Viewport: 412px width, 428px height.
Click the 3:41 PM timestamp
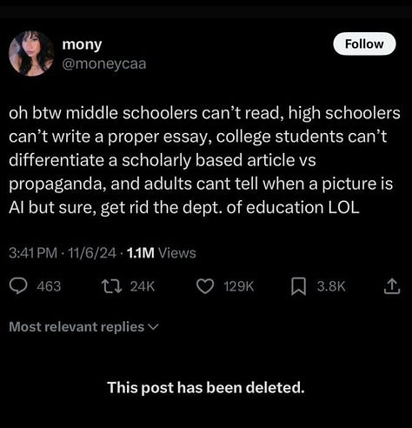point(33,253)
